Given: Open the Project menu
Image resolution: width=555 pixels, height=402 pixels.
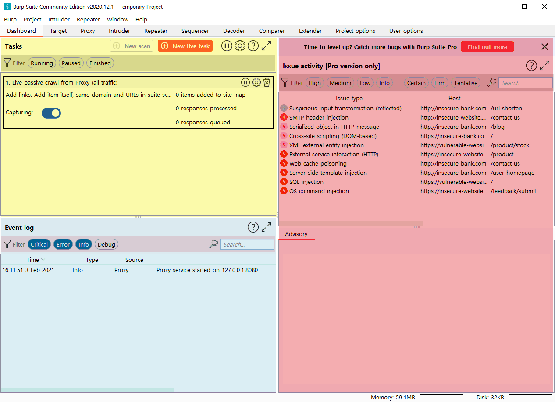Looking at the screenshot, I should click(32, 19).
